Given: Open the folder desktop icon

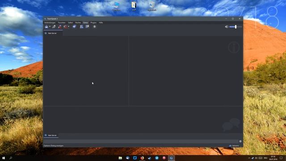Looking at the screenshot, I should point(134,6).
